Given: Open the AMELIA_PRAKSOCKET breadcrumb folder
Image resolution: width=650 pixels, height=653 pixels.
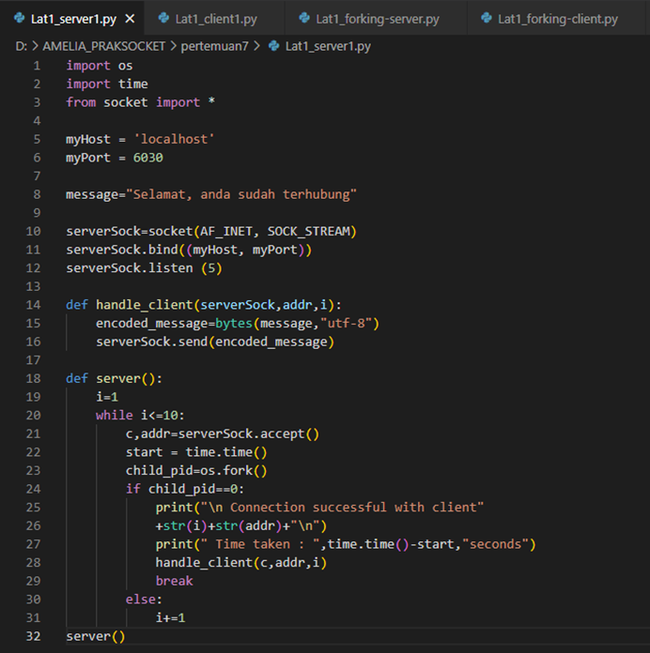Looking at the screenshot, I should pyautogui.click(x=104, y=46).
